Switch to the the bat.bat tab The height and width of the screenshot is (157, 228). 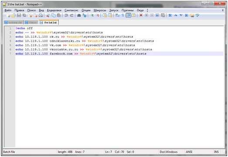[x=49, y=23]
